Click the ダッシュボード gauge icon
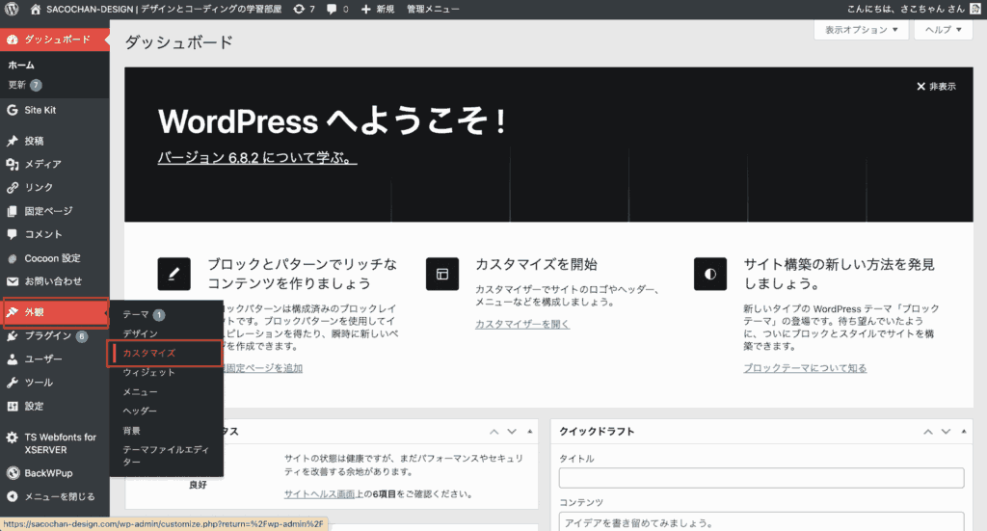The image size is (987, 531). [12, 39]
